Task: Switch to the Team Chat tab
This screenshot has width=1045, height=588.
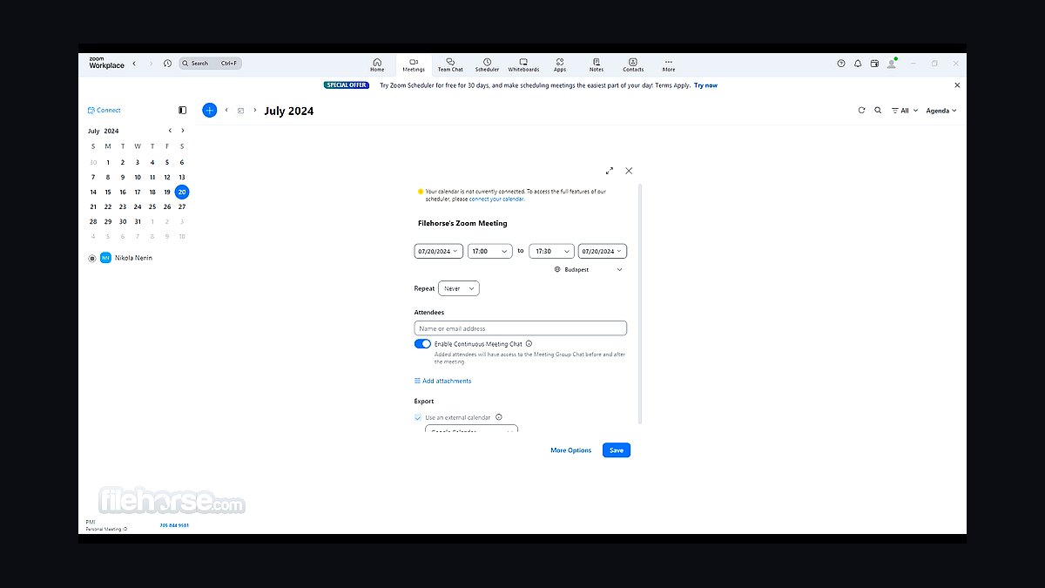Action: coord(450,65)
